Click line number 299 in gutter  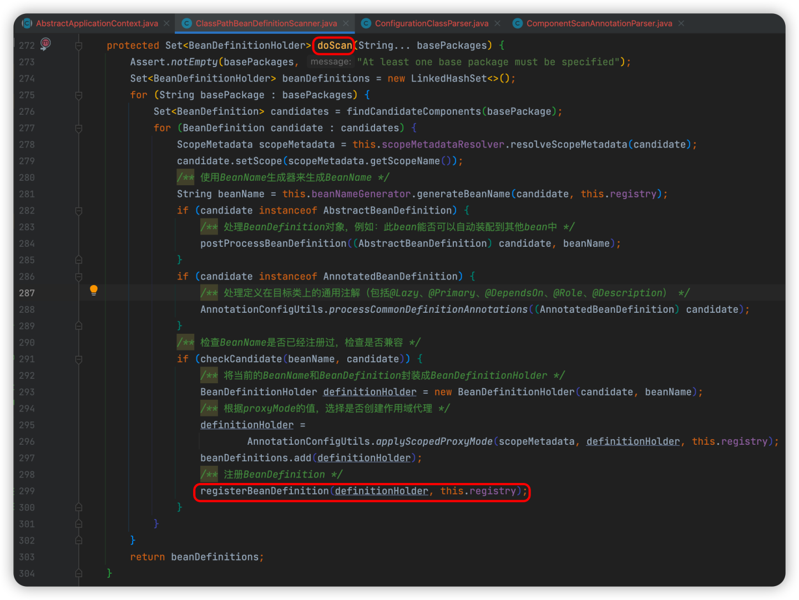tap(27, 491)
